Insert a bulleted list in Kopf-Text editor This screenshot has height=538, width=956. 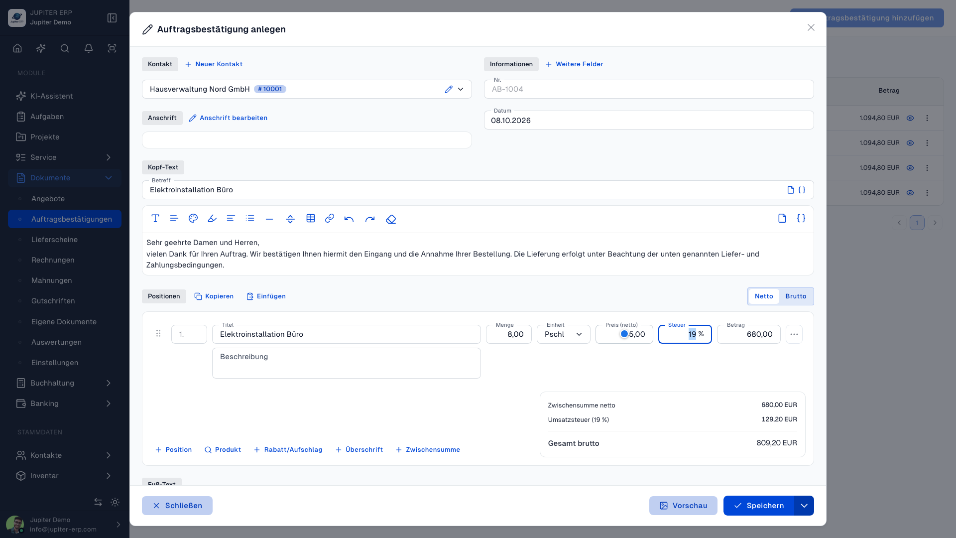click(250, 219)
